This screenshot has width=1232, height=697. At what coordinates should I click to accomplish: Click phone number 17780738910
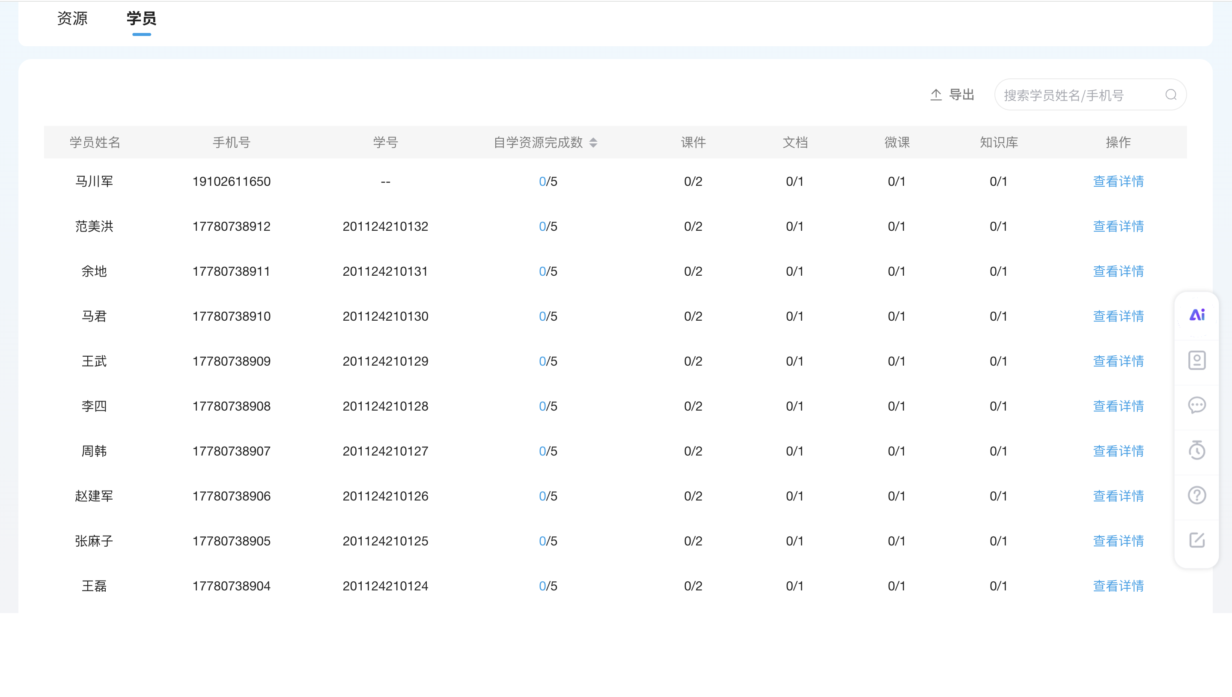pos(232,316)
